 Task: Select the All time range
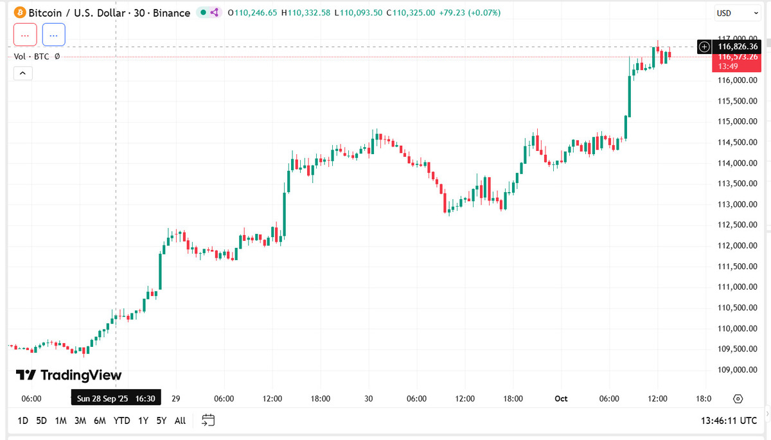[x=180, y=421]
